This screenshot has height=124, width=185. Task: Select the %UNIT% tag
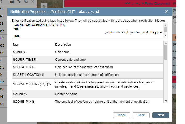click(x=19, y=52)
